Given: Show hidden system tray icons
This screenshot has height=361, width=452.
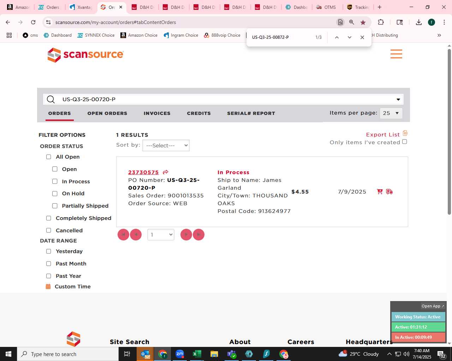Looking at the screenshot, I should tap(389, 354).
